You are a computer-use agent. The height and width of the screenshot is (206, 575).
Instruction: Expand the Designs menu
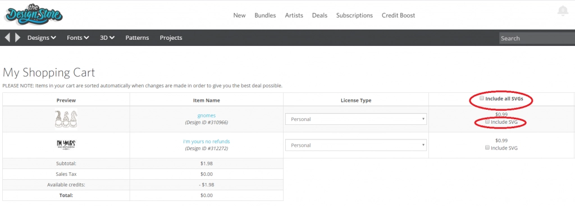coord(42,38)
